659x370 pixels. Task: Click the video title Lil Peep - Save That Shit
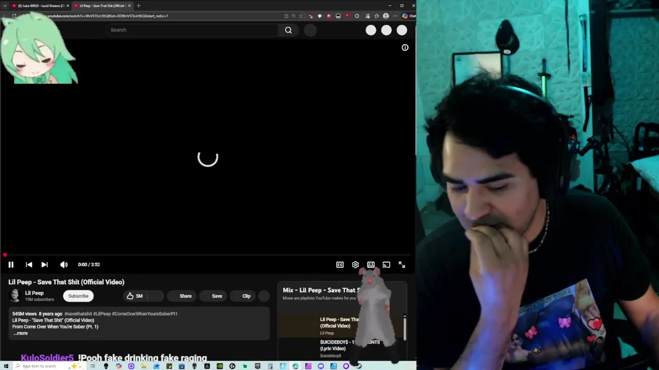coord(66,282)
